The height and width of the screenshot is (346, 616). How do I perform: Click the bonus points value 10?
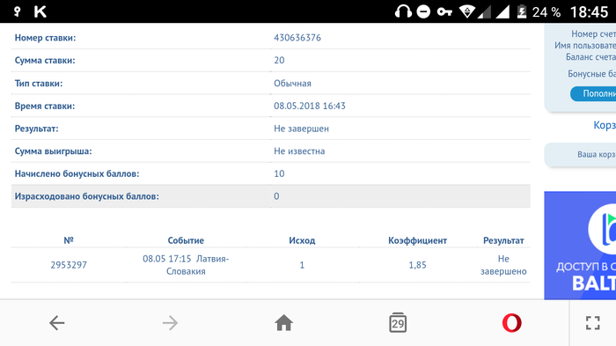[x=279, y=173]
